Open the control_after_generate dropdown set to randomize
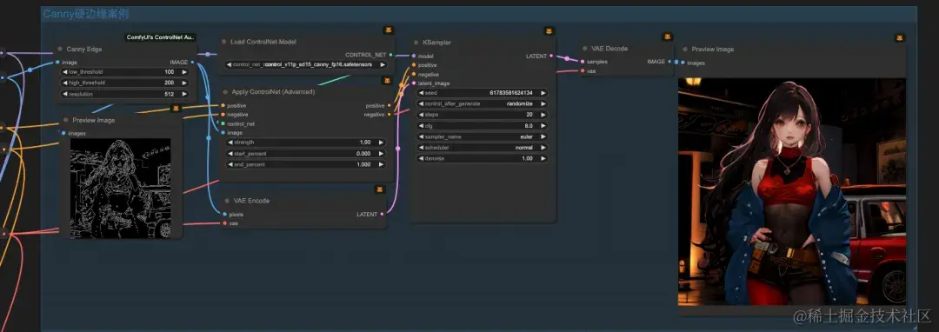Viewport: 939px width, 332px height. [482, 103]
